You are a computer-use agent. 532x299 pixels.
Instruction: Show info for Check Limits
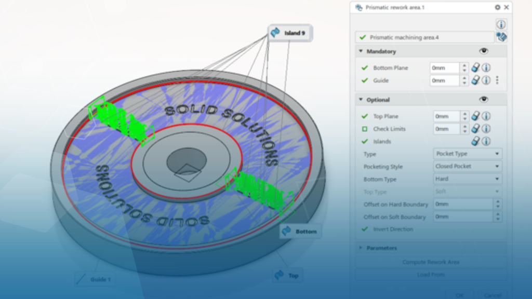(486, 129)
